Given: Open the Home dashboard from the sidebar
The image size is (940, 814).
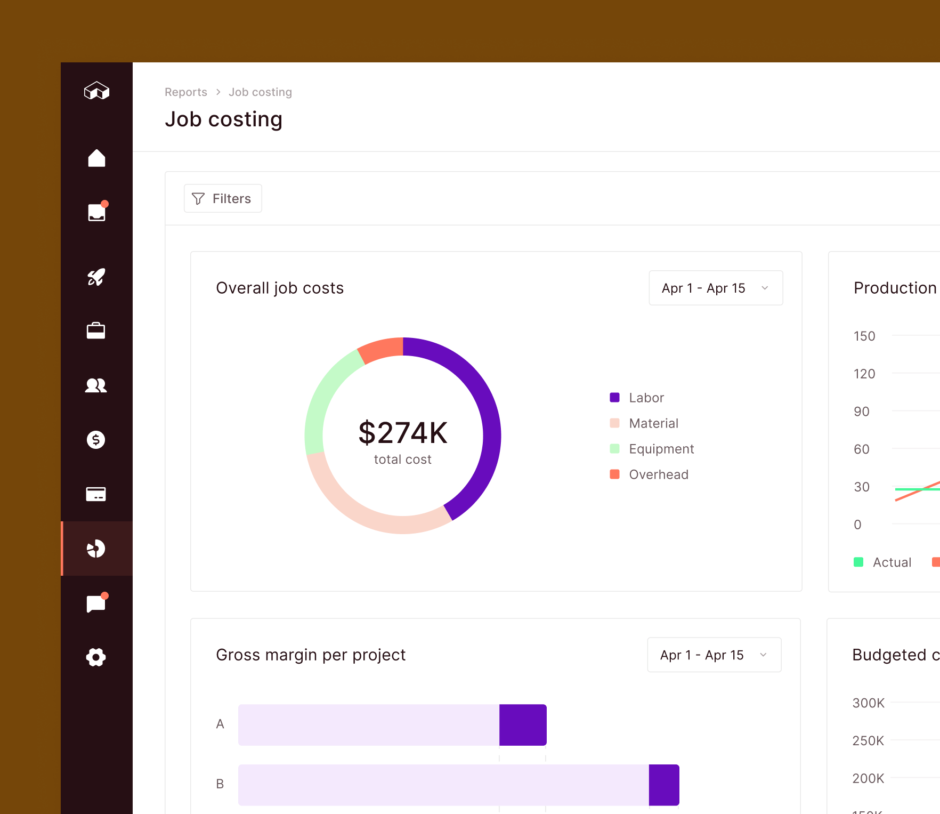Looking at the screenshot, I should (96, 158).
